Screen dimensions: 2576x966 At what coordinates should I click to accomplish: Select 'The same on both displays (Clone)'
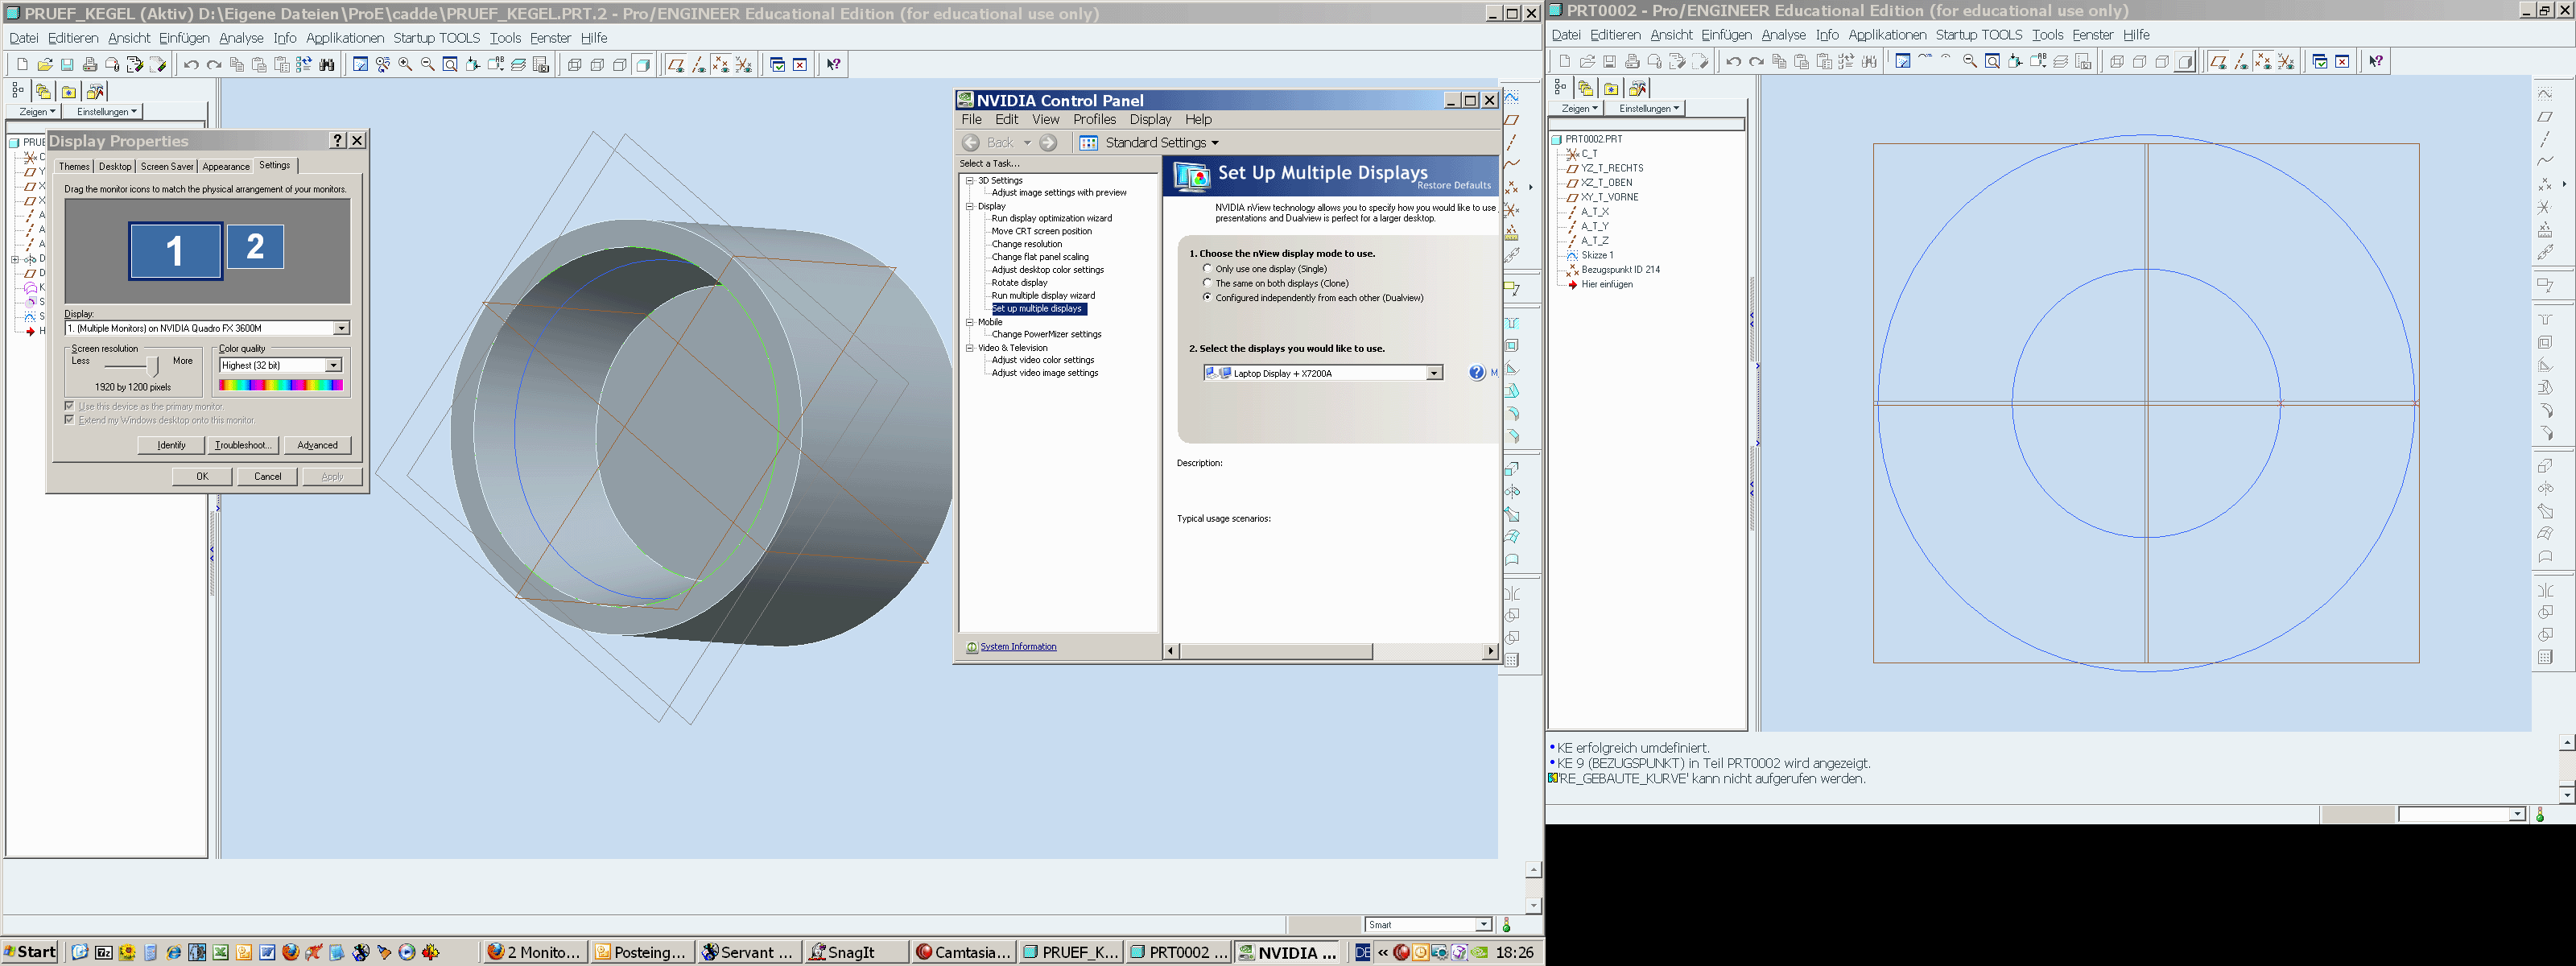1208,283
